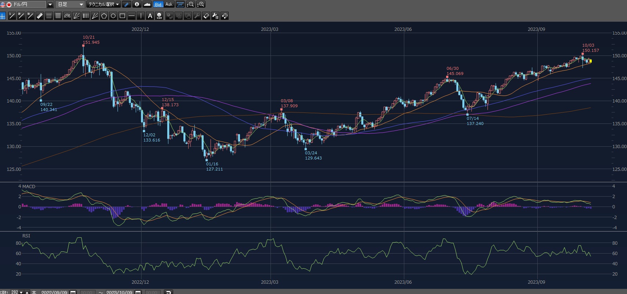Click the vertical zoom out button
The width and height of the screenshot is (627, 294).
(190, 4)
